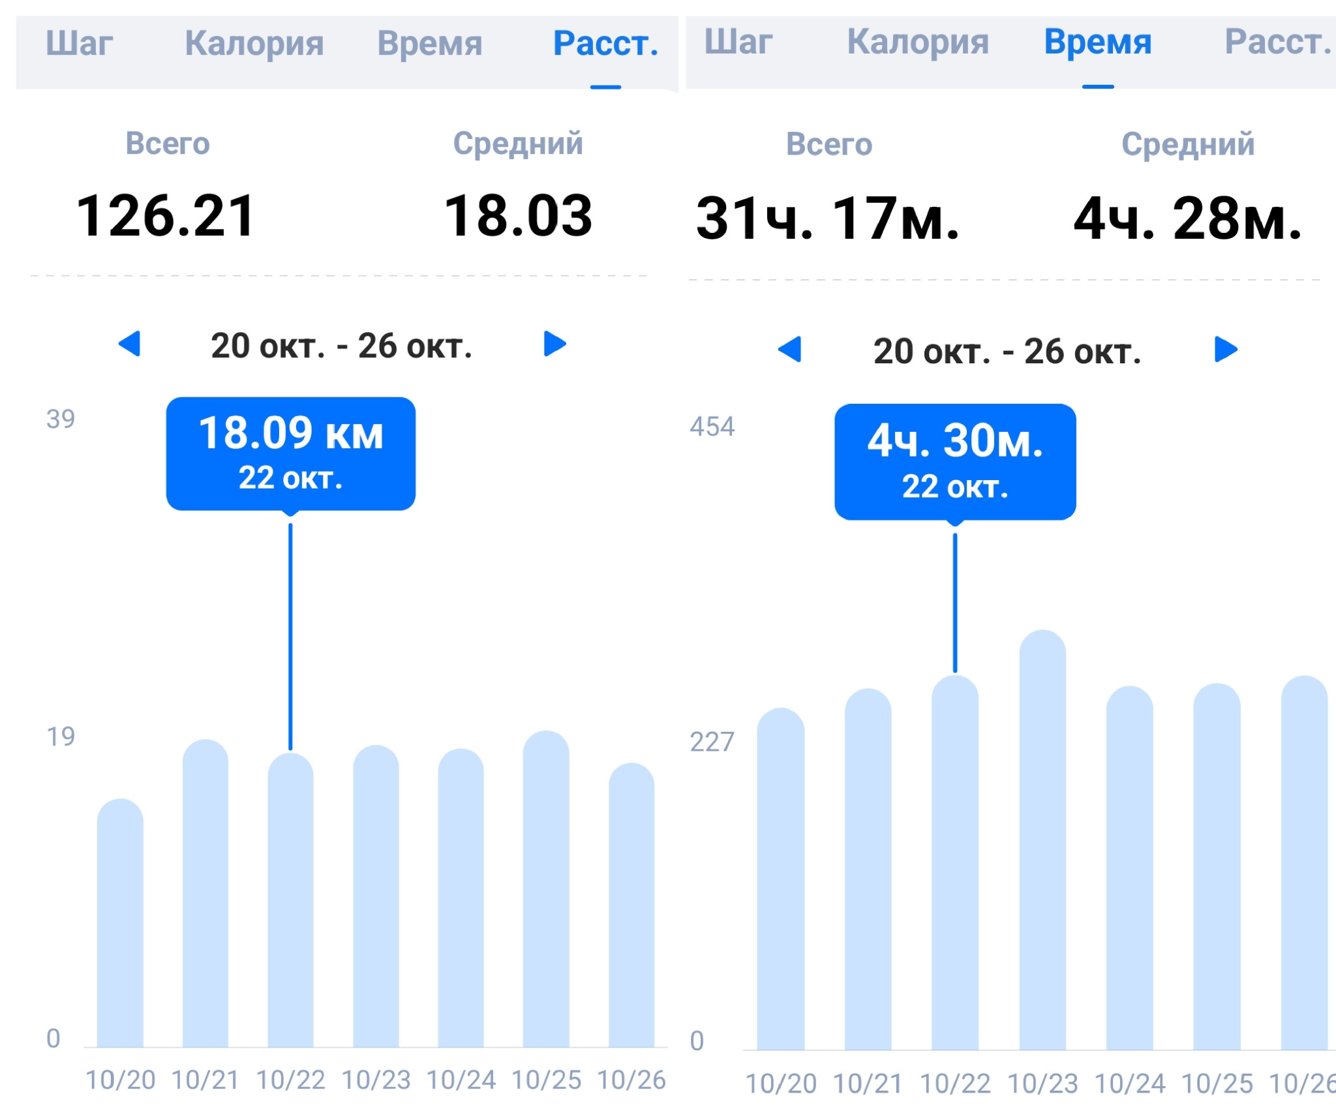This screenshot has height=1120, width=1336.
Task: Select active Расст. tab in left panel
Action: 605,43
